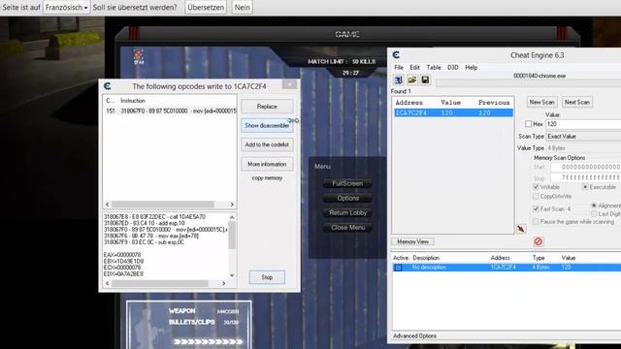Screen dimensions: 621x349
Task: Click the Cheat Engine logo in main window
Action: 396,55
